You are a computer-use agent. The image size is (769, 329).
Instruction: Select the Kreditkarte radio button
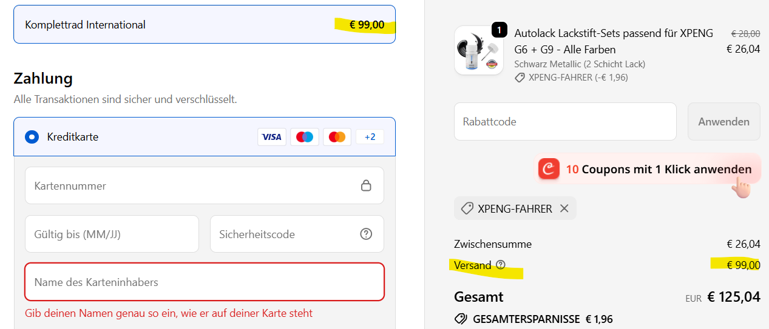click(32, 137)
